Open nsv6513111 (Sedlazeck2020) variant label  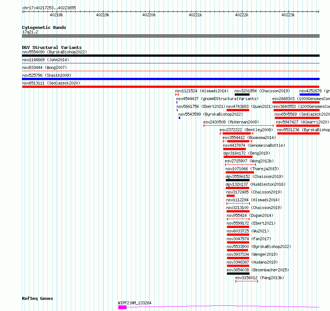pos(51,83)
